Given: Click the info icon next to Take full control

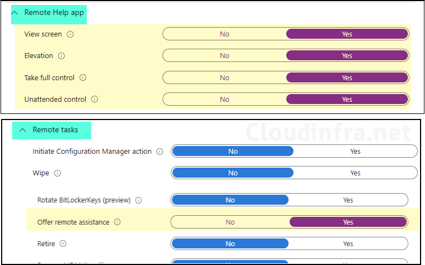Looking at the screenshot, I should [x=83, y=78].
